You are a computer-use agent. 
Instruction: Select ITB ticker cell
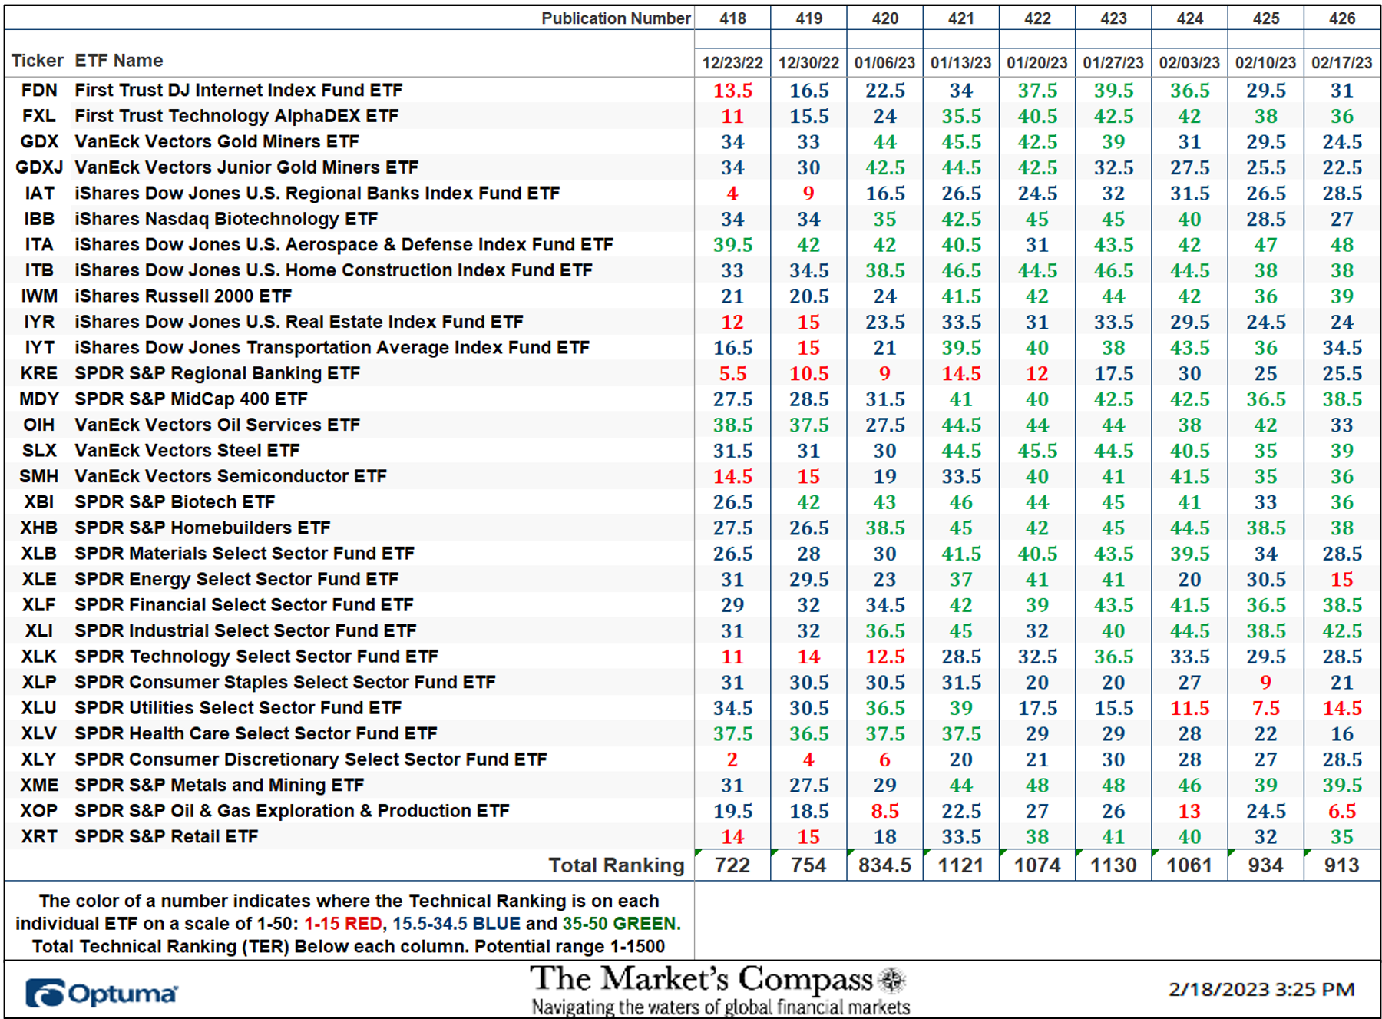tap(39, 270)
